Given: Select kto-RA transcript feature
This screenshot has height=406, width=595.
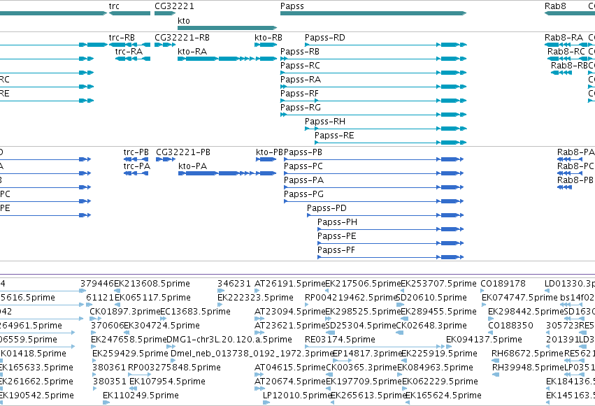Looking at the screenshot, I should [x=227, y=59].
